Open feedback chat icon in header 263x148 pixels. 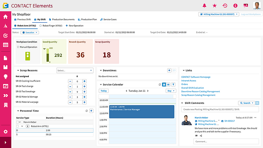pyautogui.click(x=246, y=6)
